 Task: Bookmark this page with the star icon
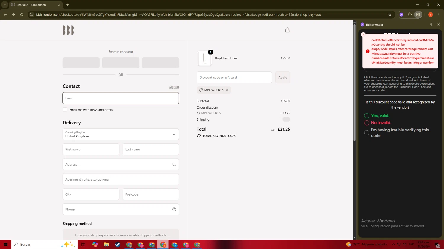click(x=390, y=14)
